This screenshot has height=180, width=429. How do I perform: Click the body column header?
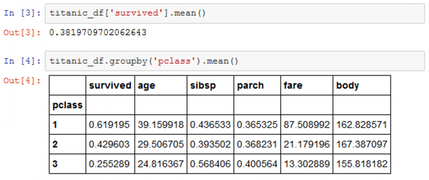pyautogui.click(x=348, y=86)
